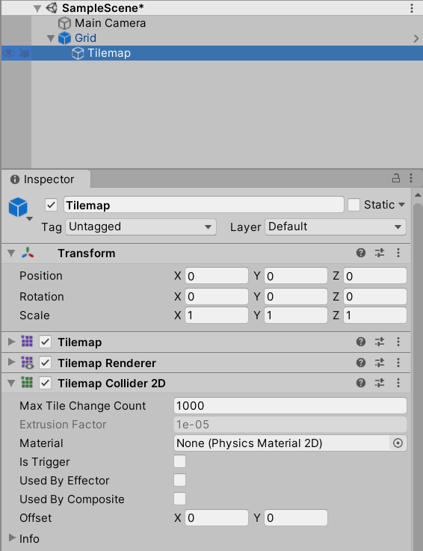Open SampleScene options menu
Viewport: 423px width, 551px height.
411,8
